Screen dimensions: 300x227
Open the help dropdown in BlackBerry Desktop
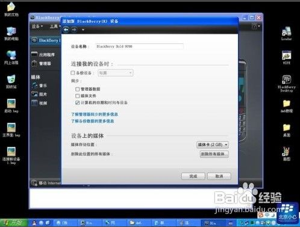[x=255, y=26]
